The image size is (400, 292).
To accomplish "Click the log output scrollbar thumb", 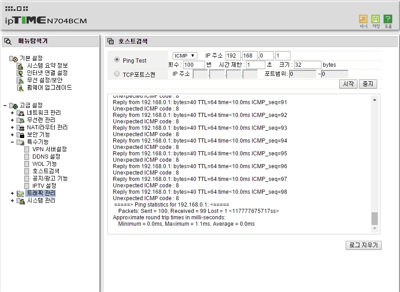I will coord(374,218).
